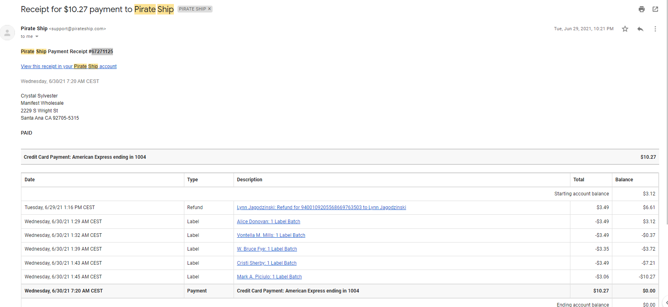Image resolution: width=668 pixels, height=307 pixels.
Task: Open the More options three-dot menu
Action: point(655,29)
